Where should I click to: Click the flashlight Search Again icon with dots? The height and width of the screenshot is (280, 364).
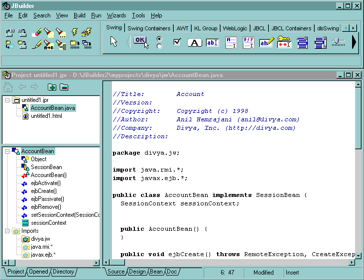pos(61,32)
